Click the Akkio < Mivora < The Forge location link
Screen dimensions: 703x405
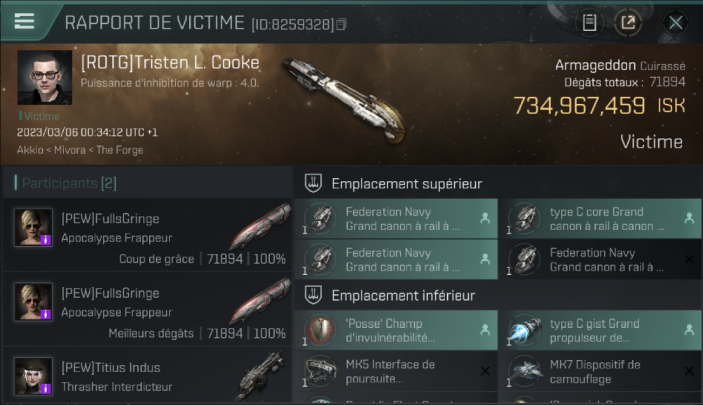80,150
